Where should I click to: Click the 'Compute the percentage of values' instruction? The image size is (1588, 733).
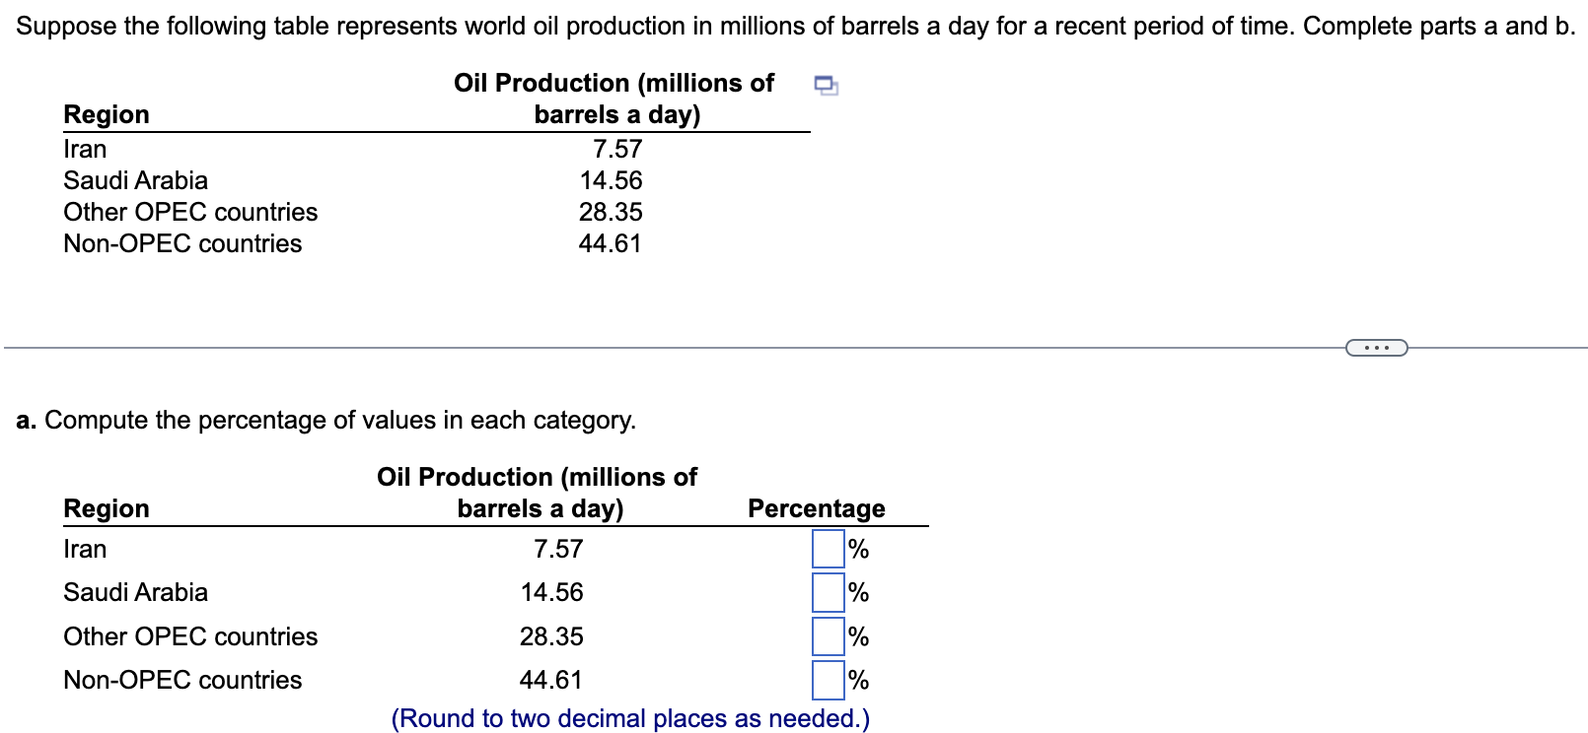[x=326, y=420]
